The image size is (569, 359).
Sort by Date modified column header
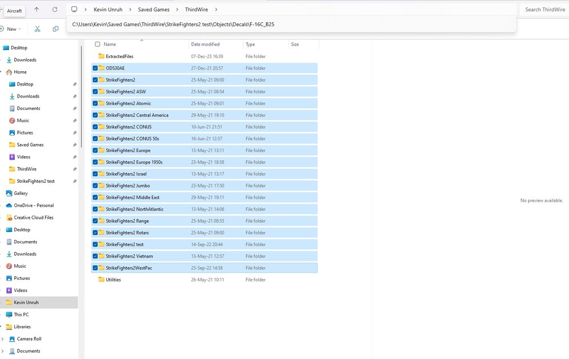[205, 44]
